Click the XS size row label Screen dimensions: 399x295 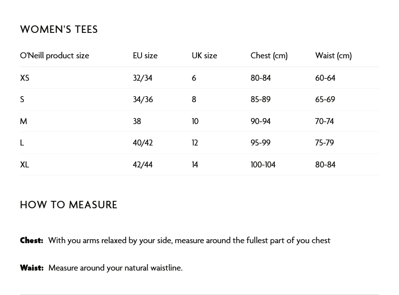pyautogui.click(x=24, y=78)
